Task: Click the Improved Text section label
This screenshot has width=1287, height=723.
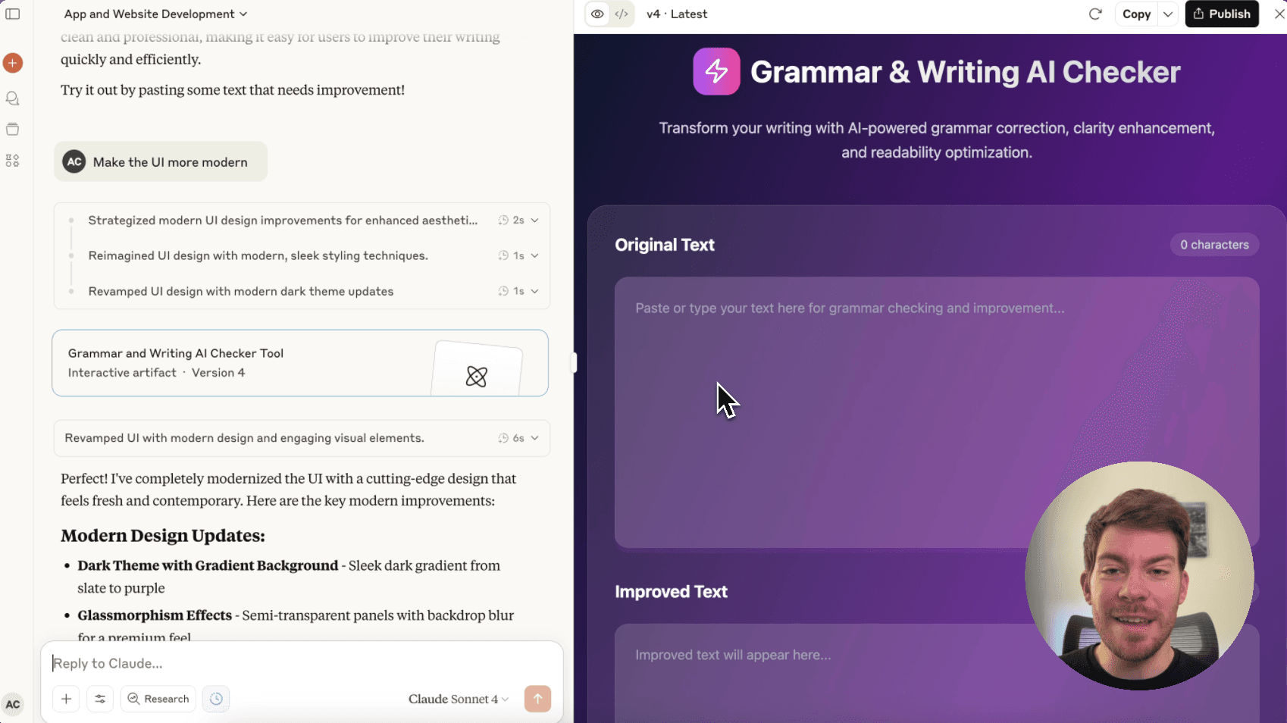Action: [671, 592]
